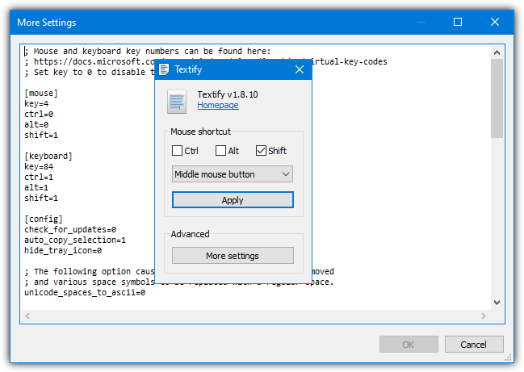Viewport: 524px width, 372px height.
Task: Click the key=4 line
Action: click(x=36, y=104)
